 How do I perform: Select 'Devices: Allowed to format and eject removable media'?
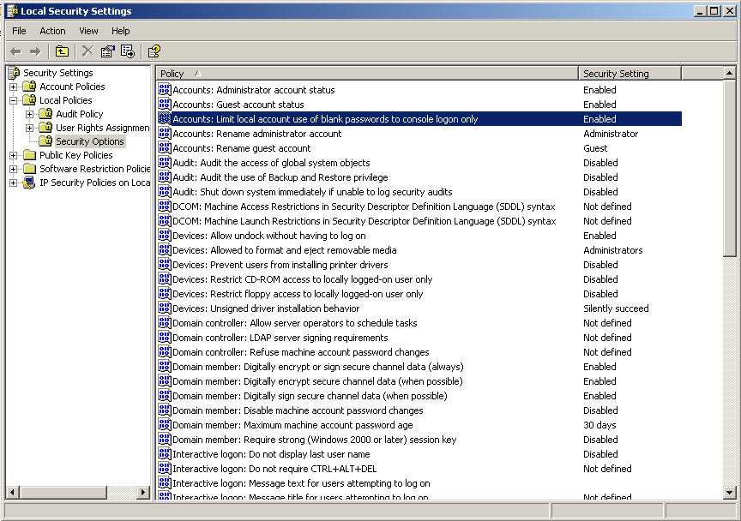tap(285, 250)
